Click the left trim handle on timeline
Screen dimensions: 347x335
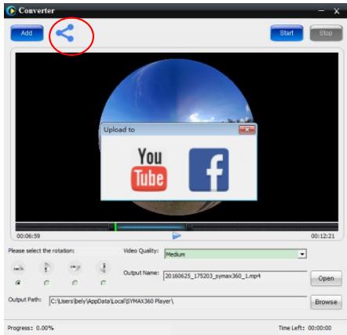pyautogui.click(x=111, y=227)
